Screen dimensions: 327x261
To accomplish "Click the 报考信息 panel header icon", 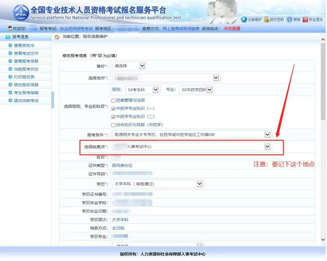I will tap(8, 37).
